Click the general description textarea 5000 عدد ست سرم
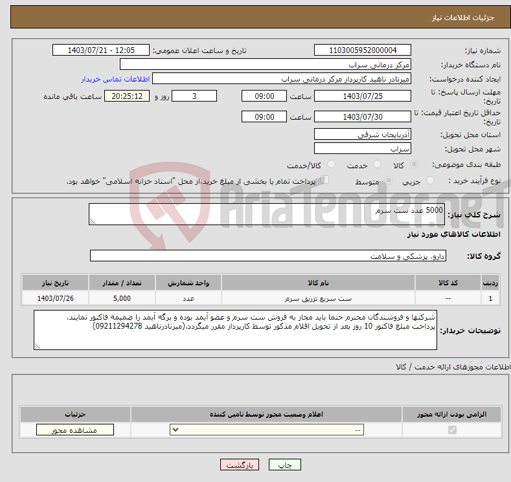The height and width of the screenshot is (482, 511). point(267,214)
